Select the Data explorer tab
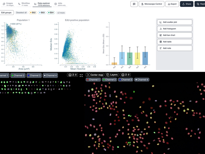The image size is (205, 154). tap(42, 4)
